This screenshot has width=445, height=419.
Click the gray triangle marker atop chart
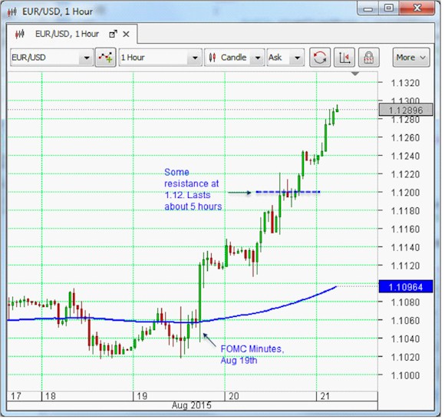click(x=355, y=74)
